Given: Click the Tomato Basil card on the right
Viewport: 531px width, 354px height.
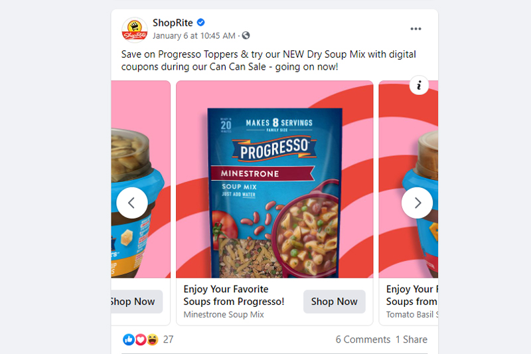Looking at the screenshot, I should 408,203.
